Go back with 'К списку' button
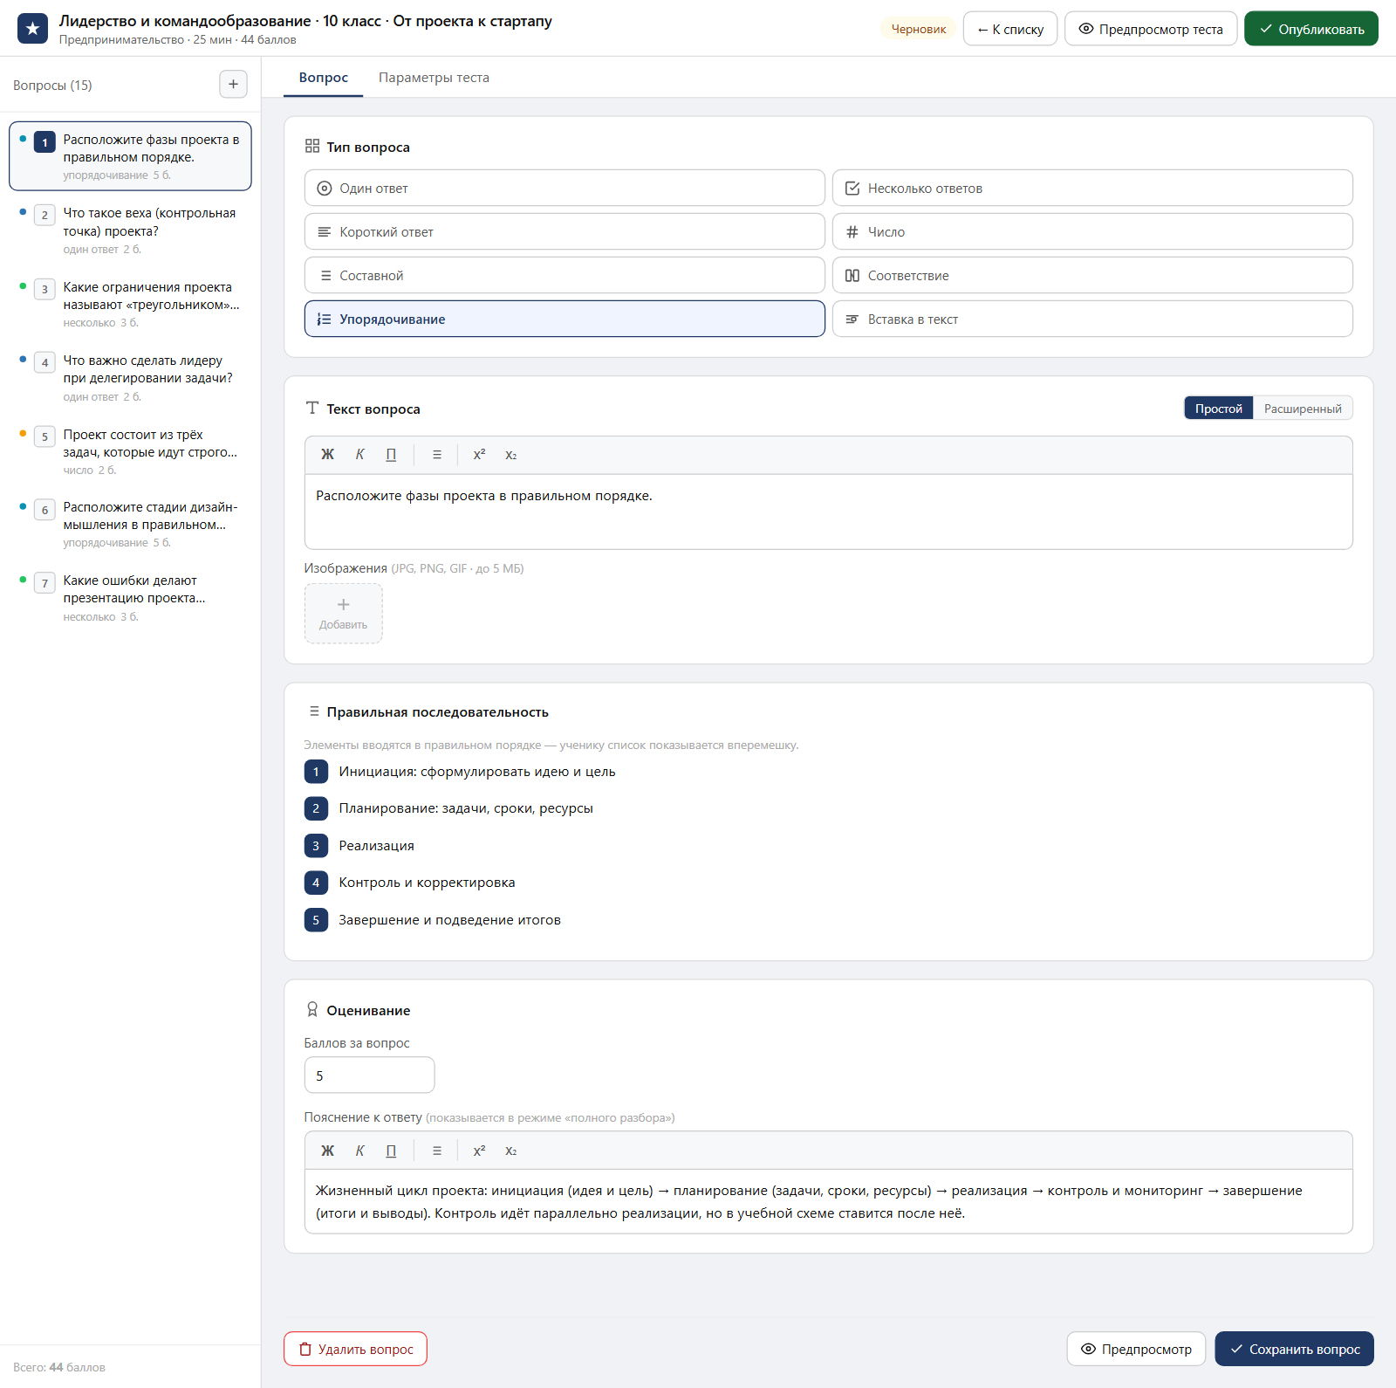 click(1010, 29)
